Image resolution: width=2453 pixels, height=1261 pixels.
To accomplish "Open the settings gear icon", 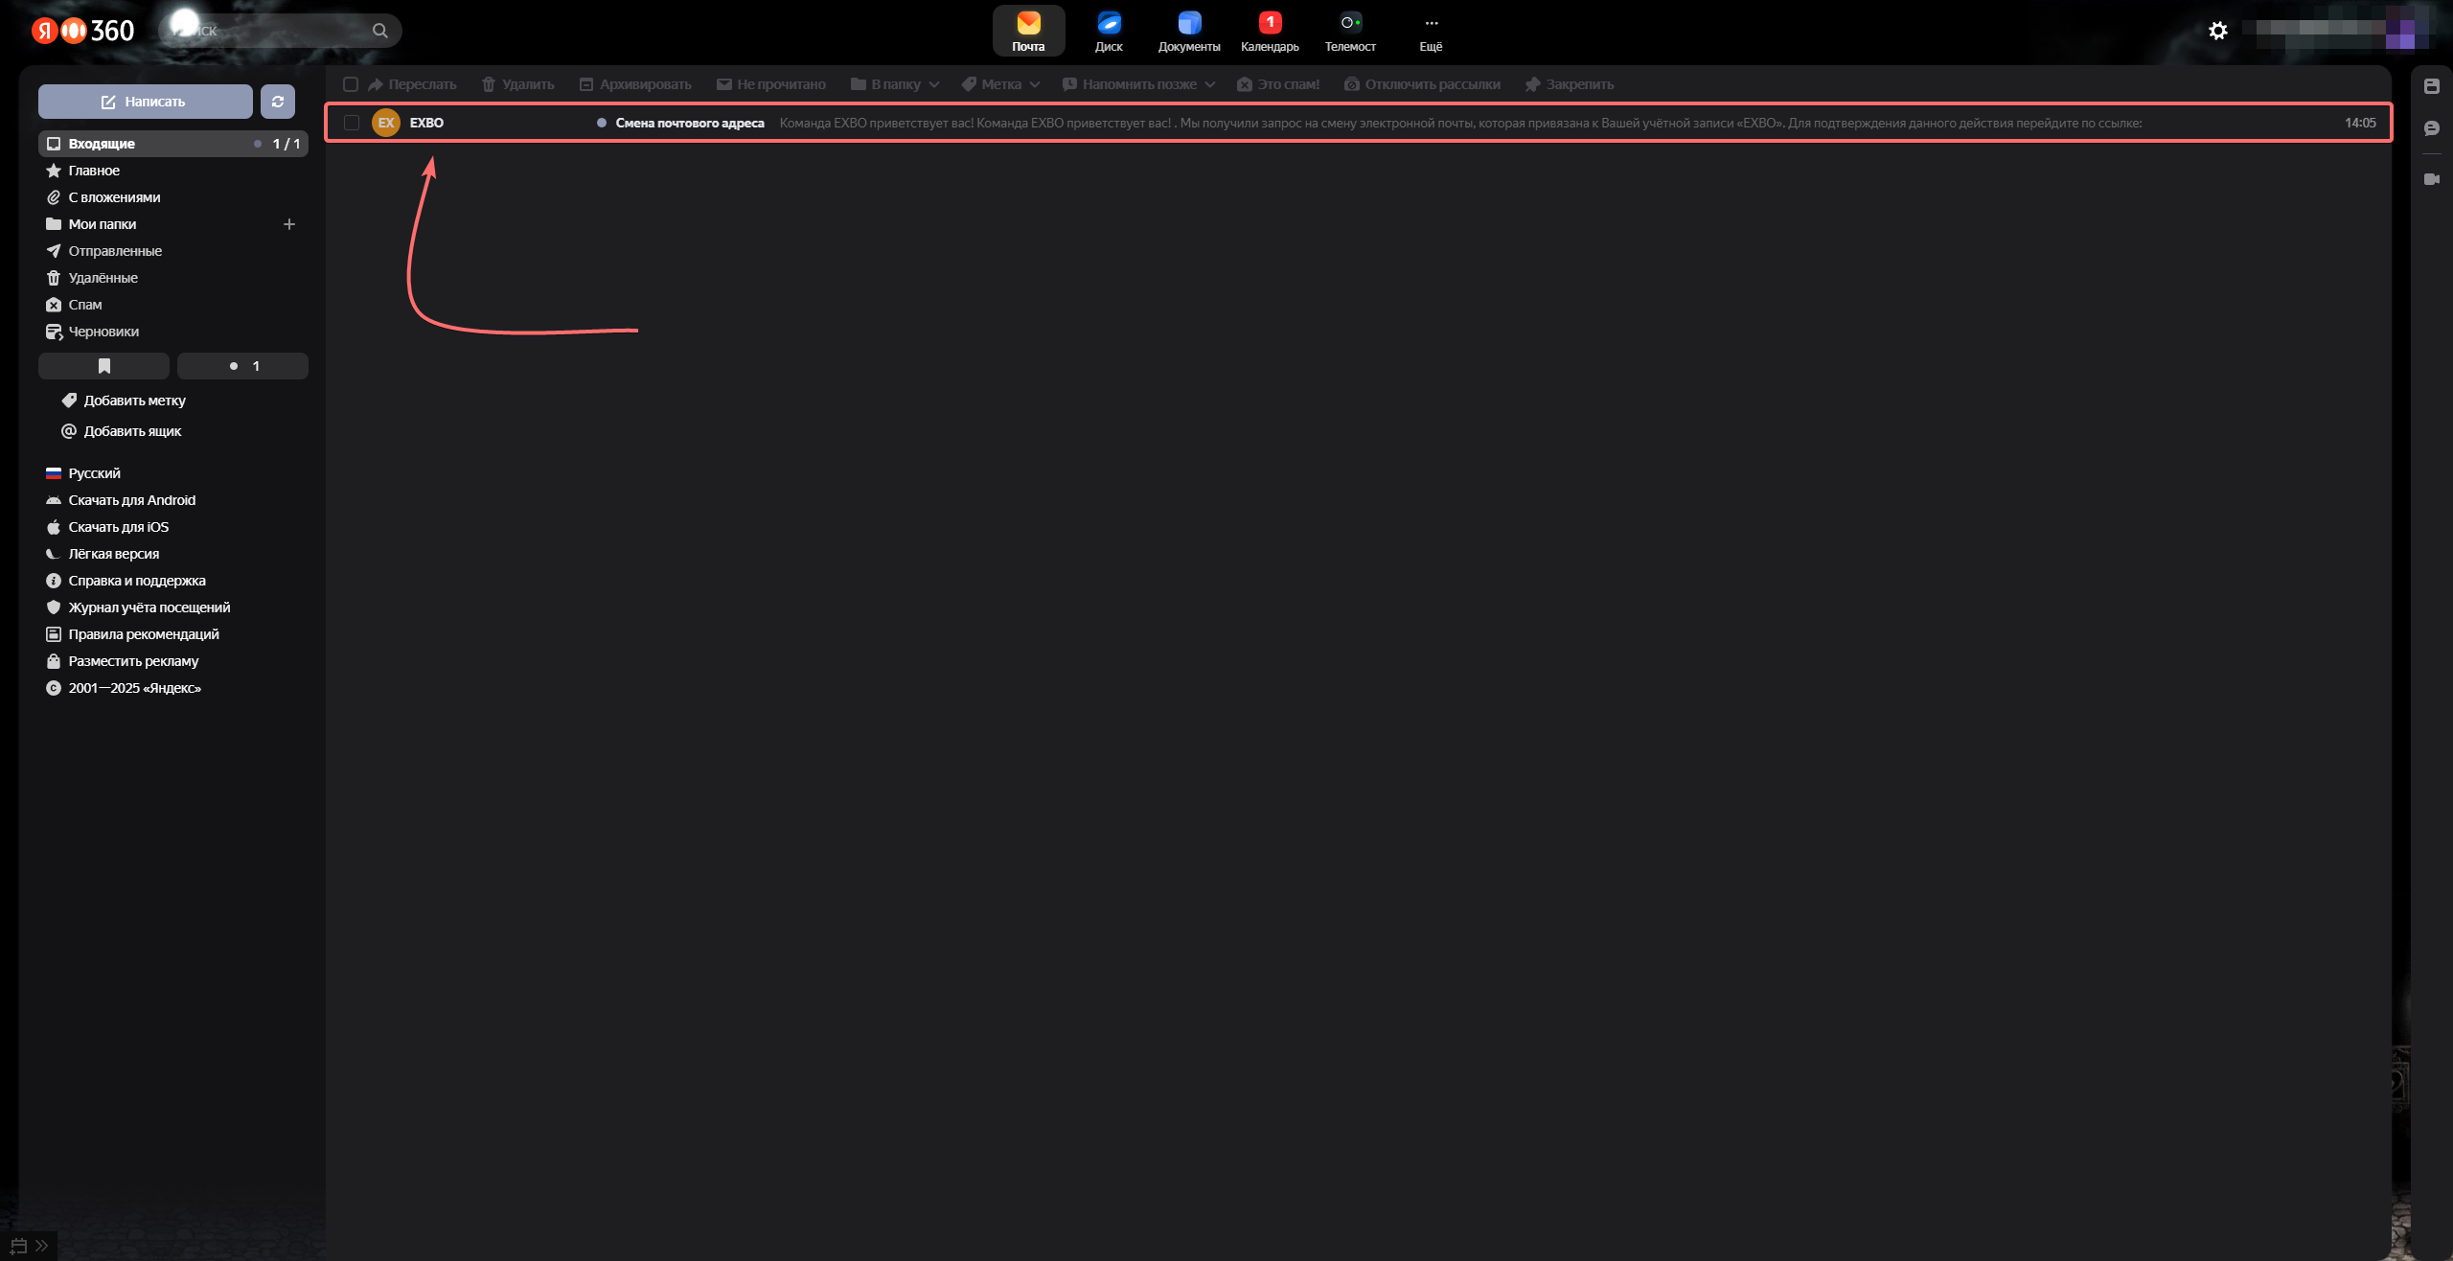I will tap(2217, 31).
